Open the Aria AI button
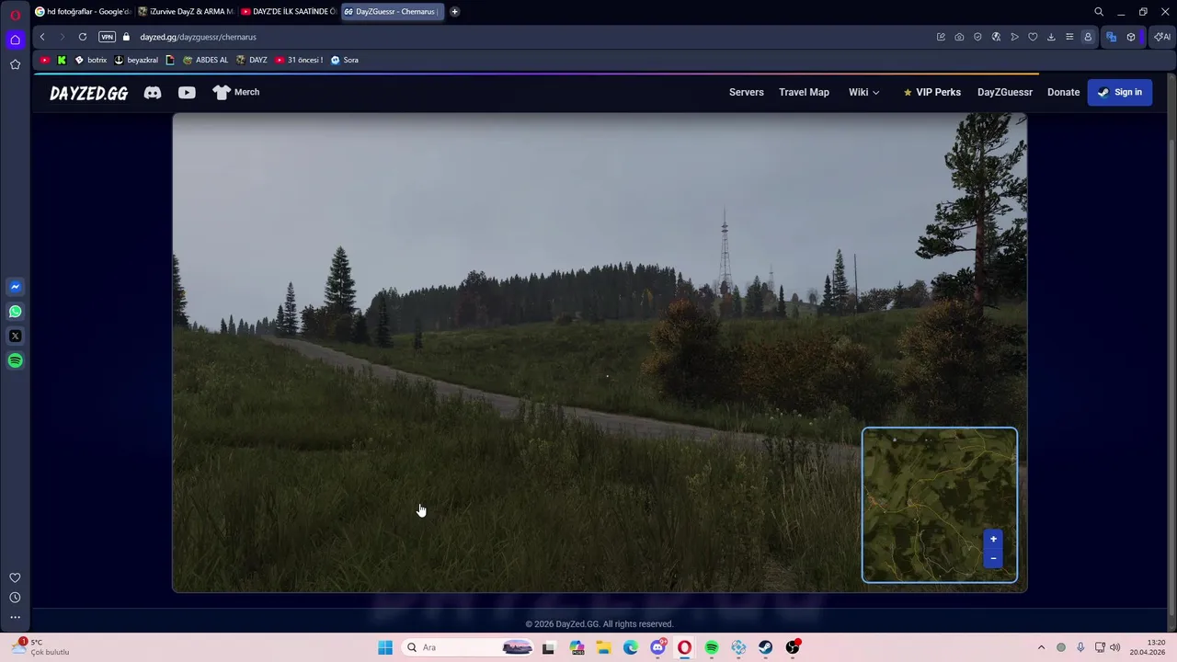Viewport: 1177px width, 662px height. point(1162,37)
